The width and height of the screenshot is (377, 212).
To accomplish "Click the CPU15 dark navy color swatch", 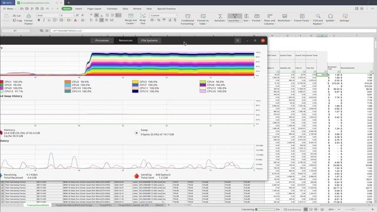I will (x=135, y=91).
